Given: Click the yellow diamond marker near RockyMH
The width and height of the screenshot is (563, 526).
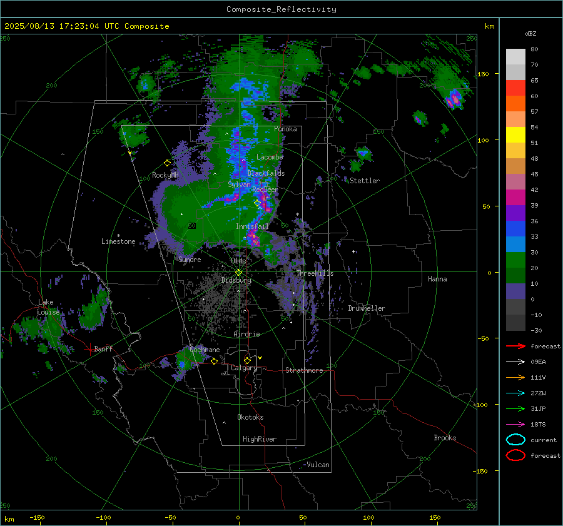Looking at the screenshot, I should (x=167, y=163).
